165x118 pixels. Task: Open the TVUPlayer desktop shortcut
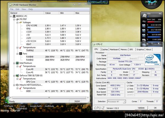point(9,106)
